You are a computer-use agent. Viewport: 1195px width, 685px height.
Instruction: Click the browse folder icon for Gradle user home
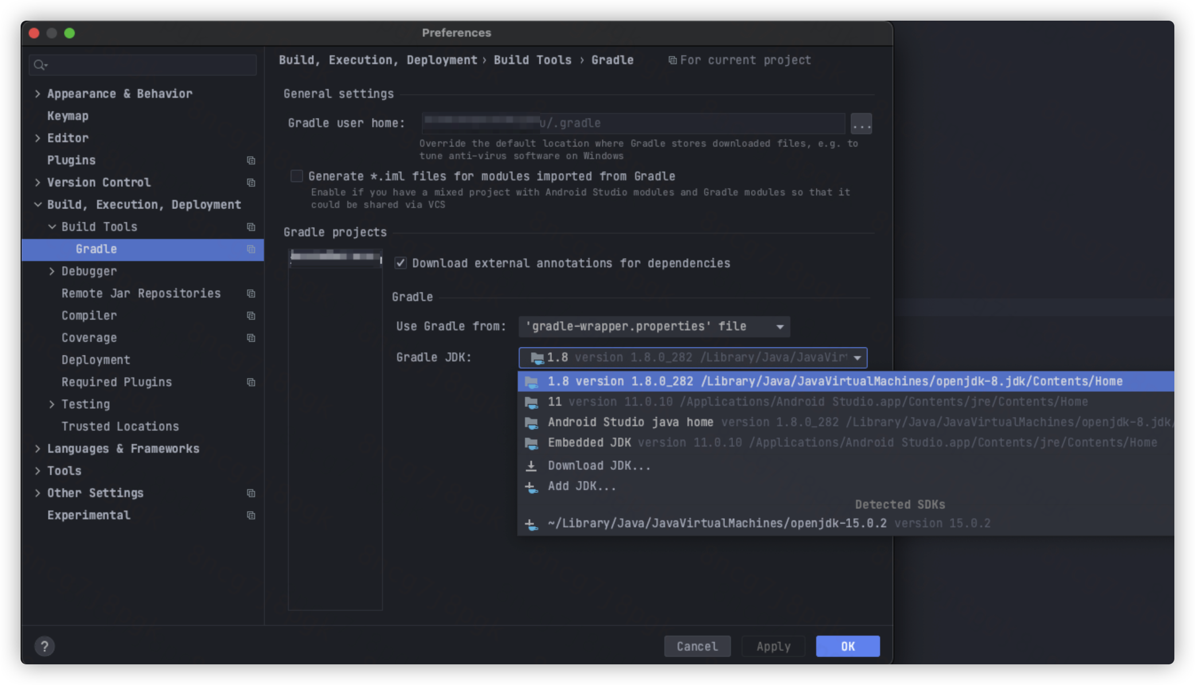pyautogui.click(x=861, y=124)
